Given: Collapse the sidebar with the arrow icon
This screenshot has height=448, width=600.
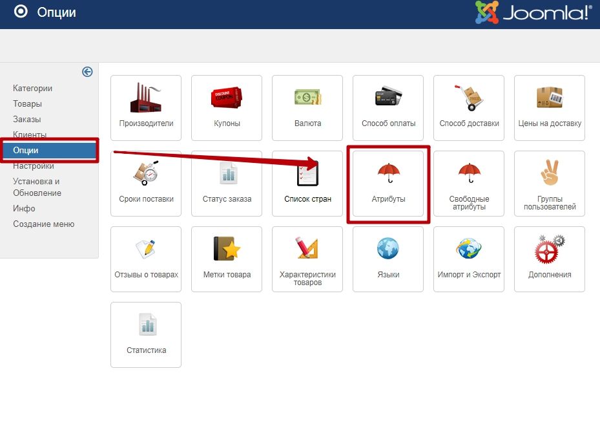Looking at the screenshot, I should (x=87, y=72).
